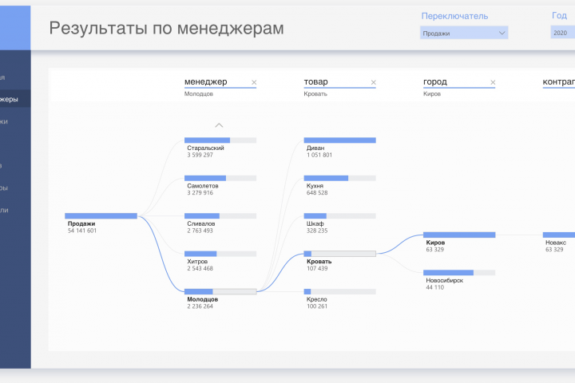Viewport: 575px width, 383px height.
Task: Click the value 328 235
Action: click(317, 231)
